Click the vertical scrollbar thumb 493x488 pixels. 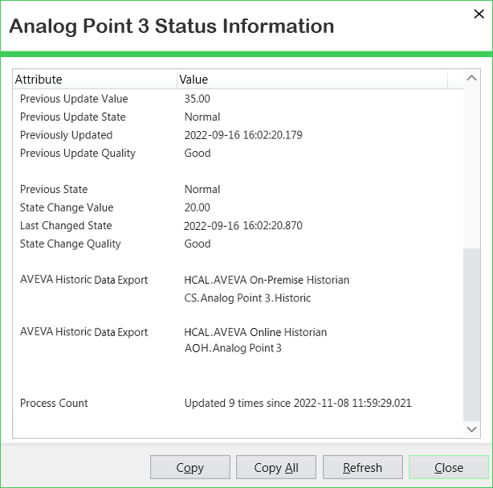click(472, 334)
